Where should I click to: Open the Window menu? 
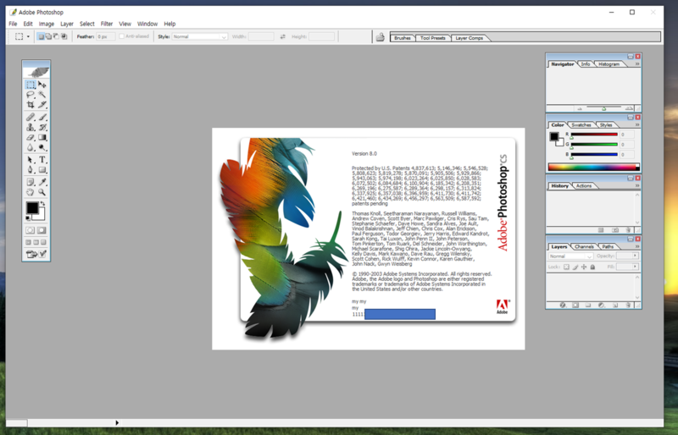[x=147, y=24]
